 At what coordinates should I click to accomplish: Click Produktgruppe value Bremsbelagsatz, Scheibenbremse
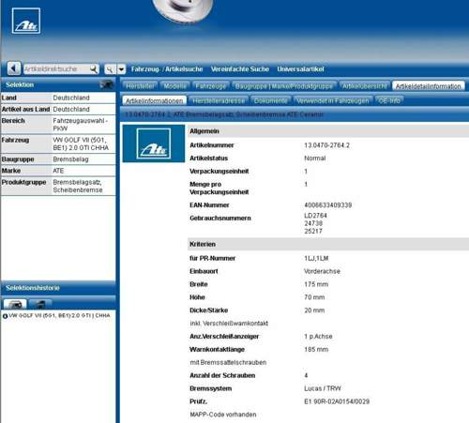[78, 186]
